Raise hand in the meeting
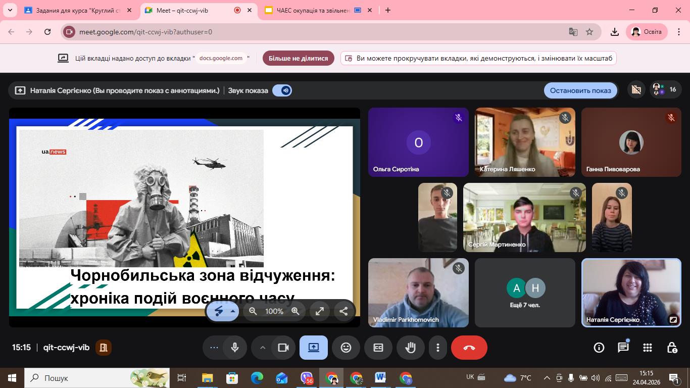 [410, 348]
